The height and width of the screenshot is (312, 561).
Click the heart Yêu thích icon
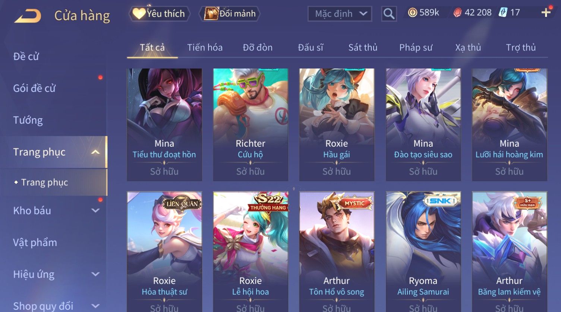(x=139, y=14)
